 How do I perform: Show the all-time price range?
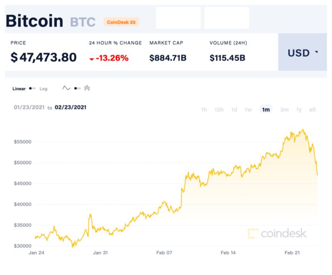coord(312,109)
